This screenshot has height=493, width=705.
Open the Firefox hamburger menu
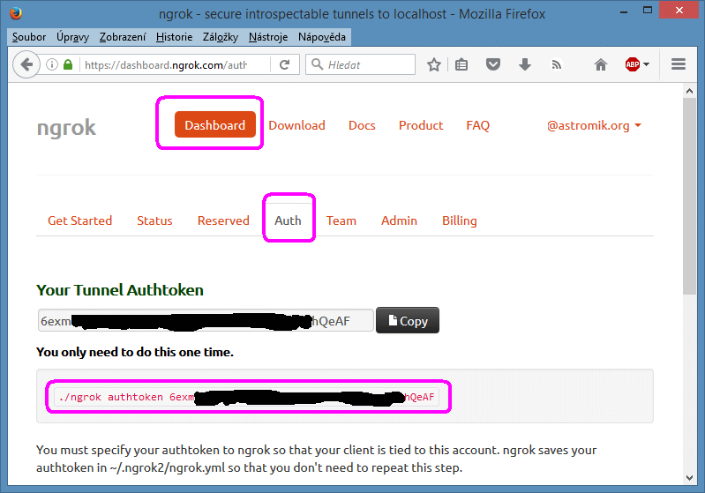click(x=679, y=64)
